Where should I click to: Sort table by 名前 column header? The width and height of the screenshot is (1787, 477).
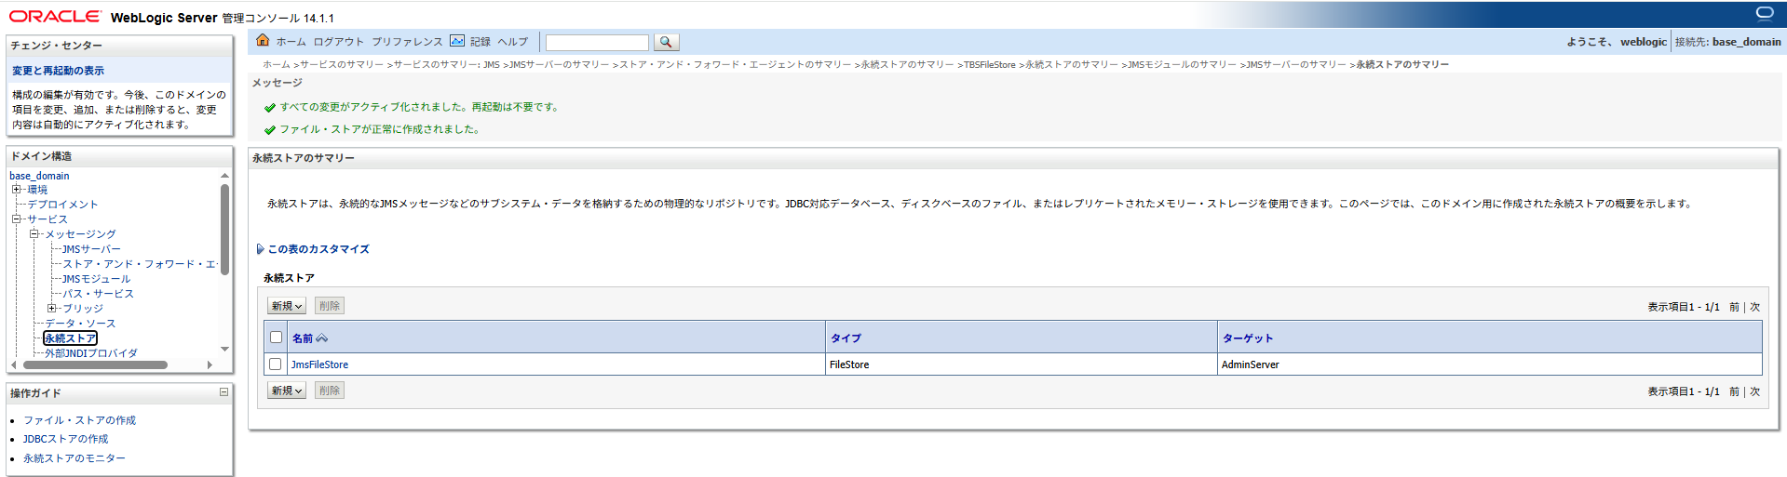302,338
